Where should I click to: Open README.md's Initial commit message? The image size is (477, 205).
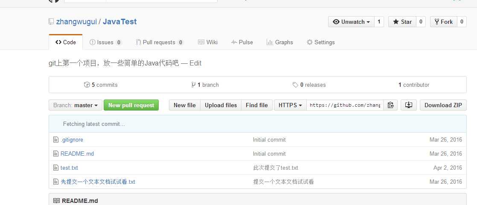click(x=269, y=154)
